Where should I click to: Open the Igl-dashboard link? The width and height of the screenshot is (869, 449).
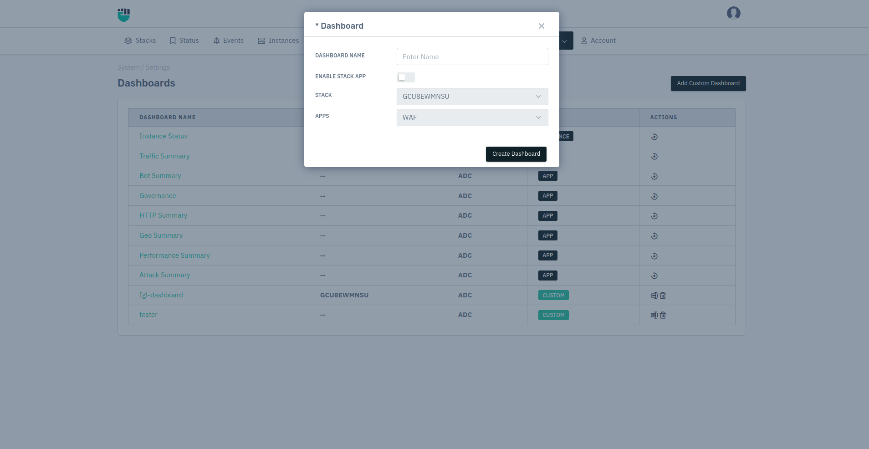[161, 295]
